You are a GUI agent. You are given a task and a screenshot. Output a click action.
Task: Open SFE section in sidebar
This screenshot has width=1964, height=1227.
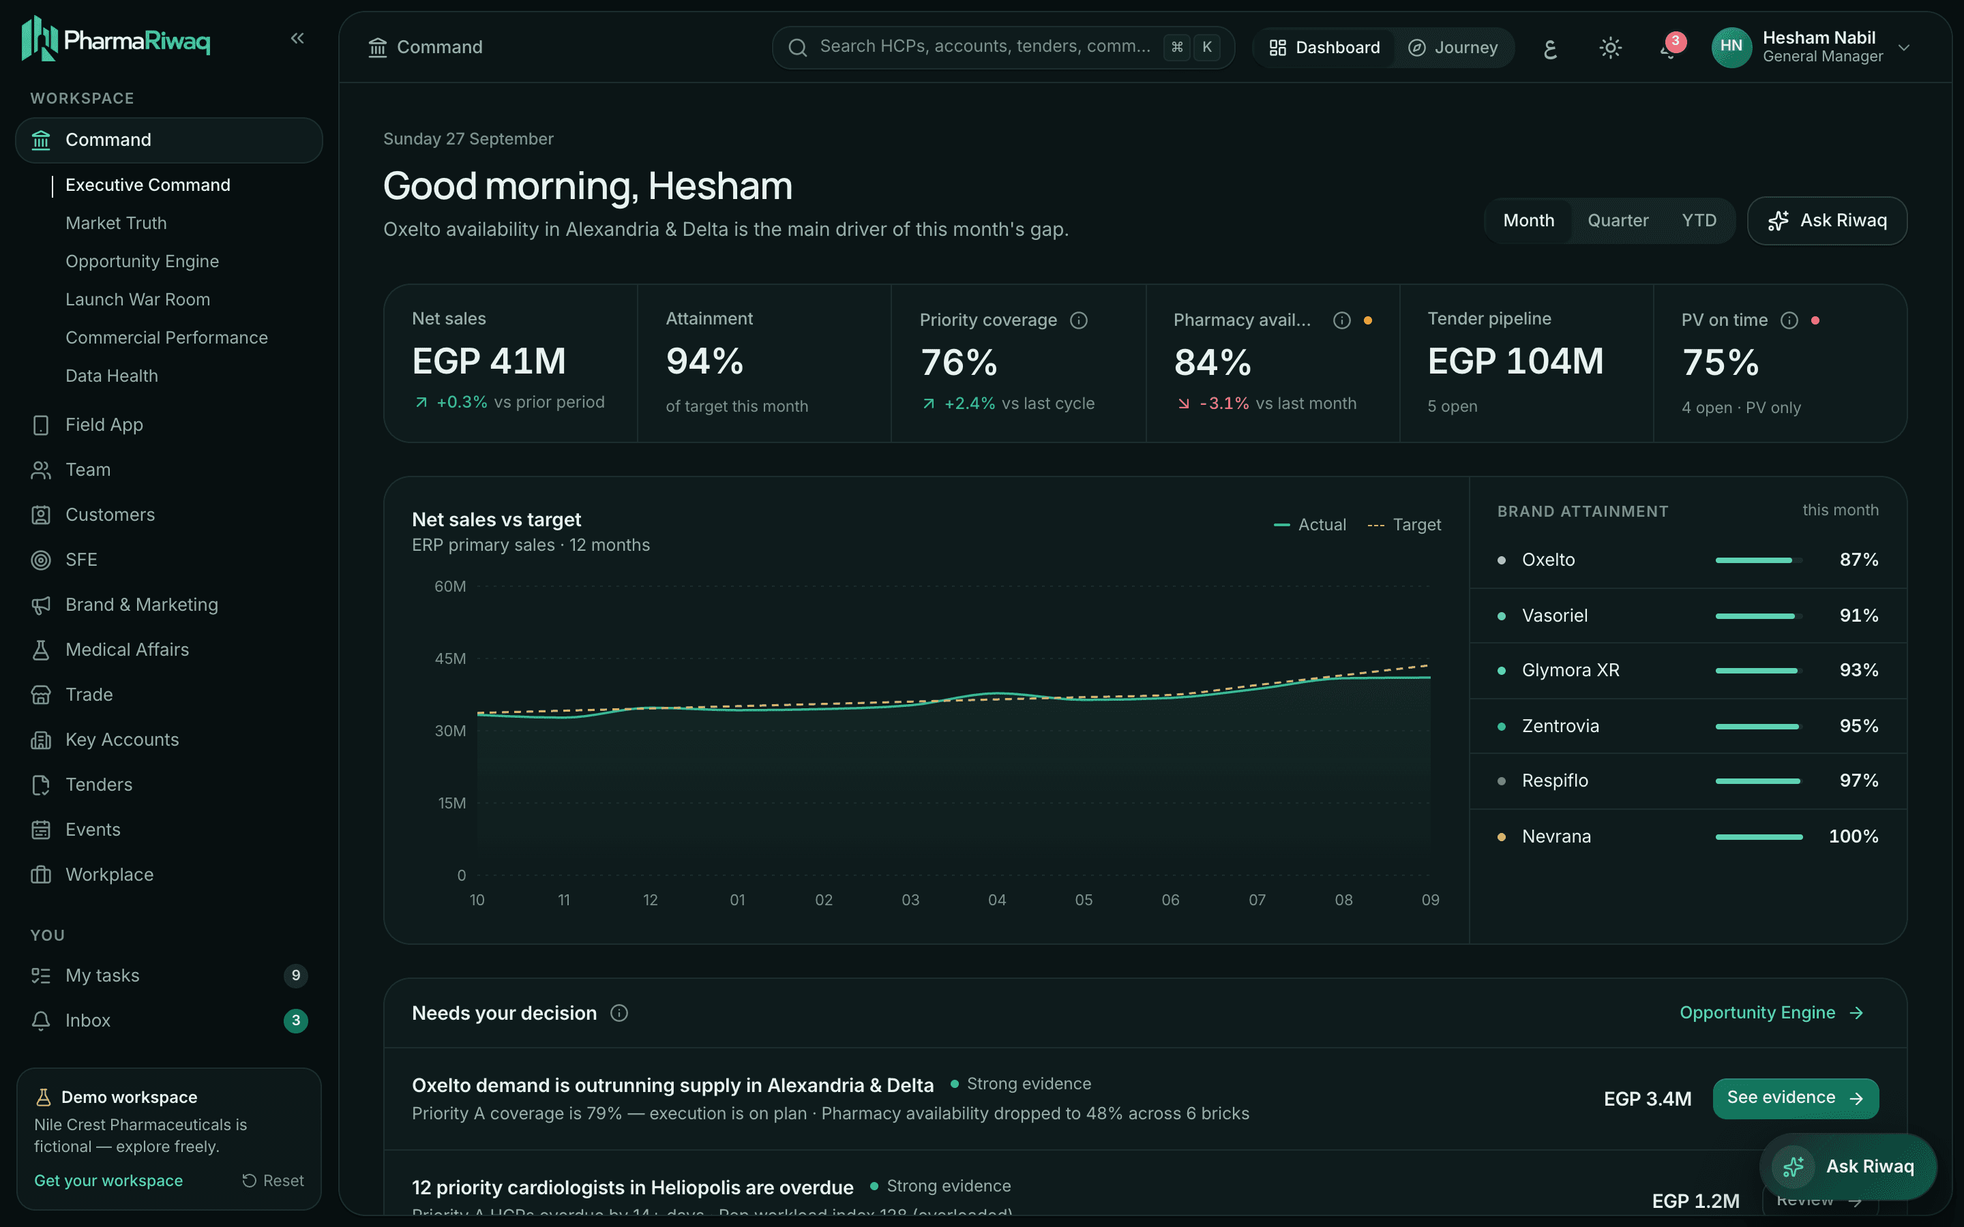(x=169, y=560)
